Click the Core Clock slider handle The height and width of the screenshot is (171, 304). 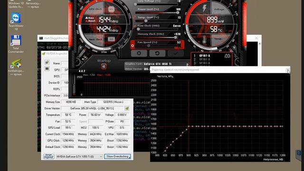click(x=138, y=29)
